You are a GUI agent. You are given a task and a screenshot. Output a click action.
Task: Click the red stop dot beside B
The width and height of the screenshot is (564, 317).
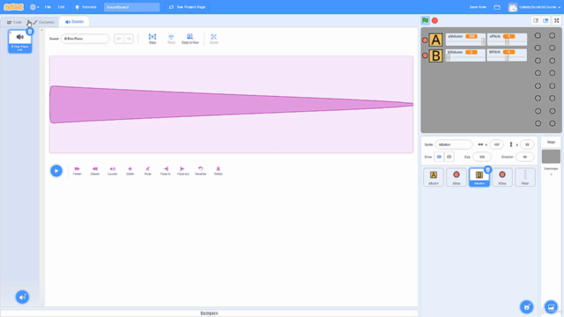(x=425, y=55)
